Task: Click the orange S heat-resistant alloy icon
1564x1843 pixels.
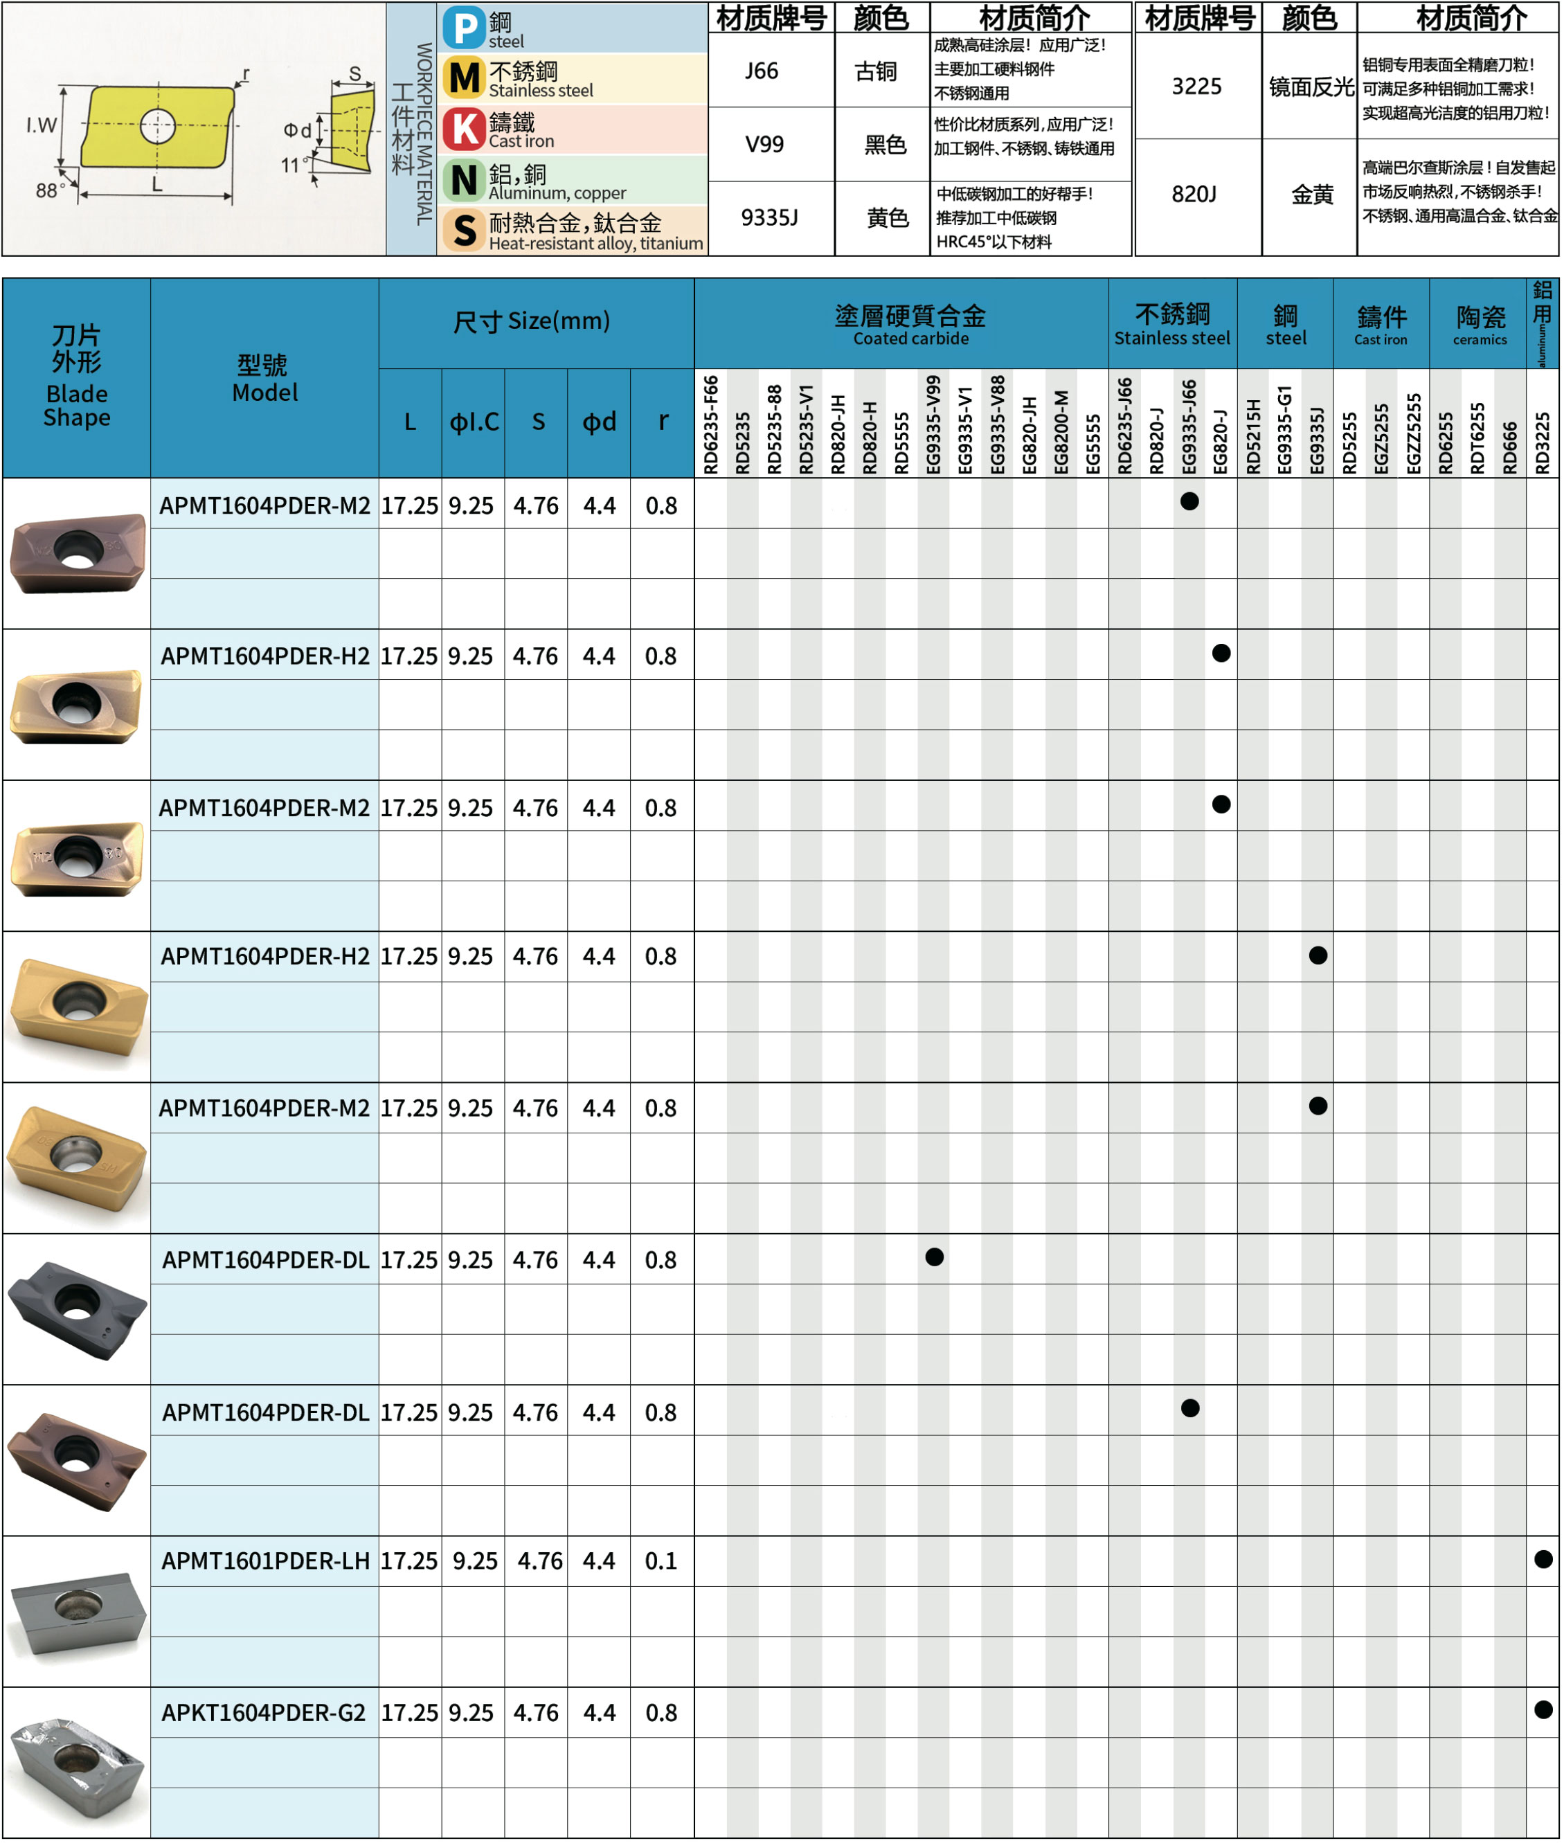Action: [x=464, y=231]
